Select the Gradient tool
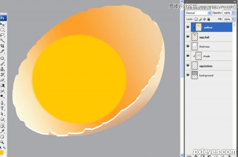 coord(2,85)
